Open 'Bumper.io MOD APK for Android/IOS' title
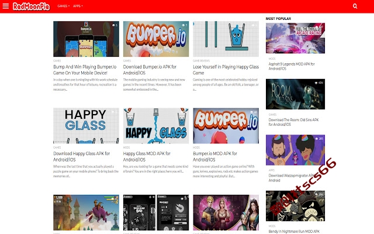The width and height of the screenshot is (374, 234). pos(215,156)
